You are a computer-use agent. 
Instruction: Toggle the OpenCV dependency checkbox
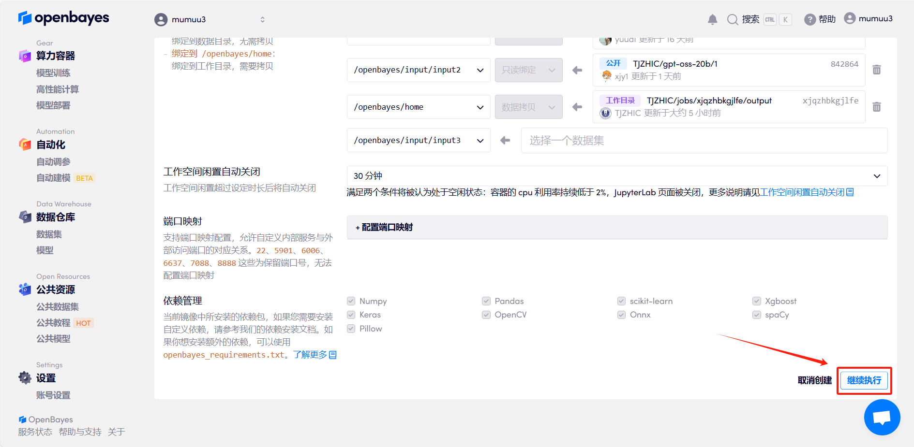coord(486,315)
